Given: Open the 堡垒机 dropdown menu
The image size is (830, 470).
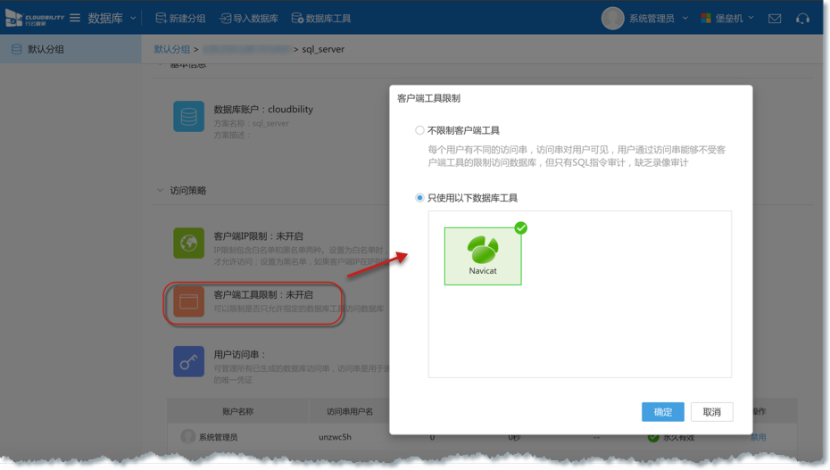Looking at the screenshot, I should (732, 18).
